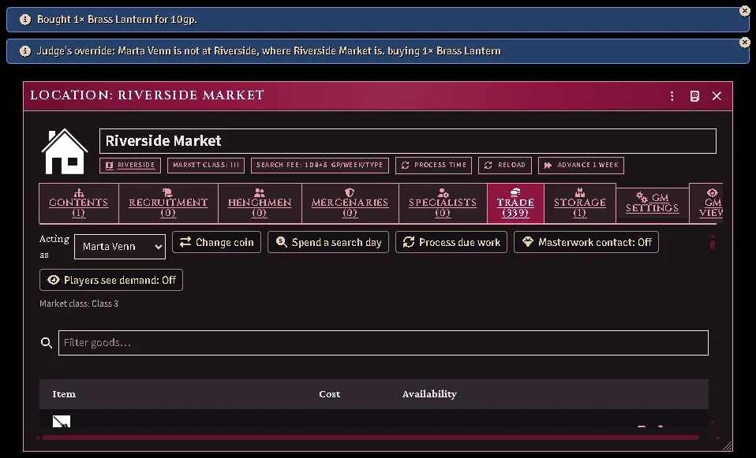Click Process due work button
The image size is (756, 458).
click(451, 242)
